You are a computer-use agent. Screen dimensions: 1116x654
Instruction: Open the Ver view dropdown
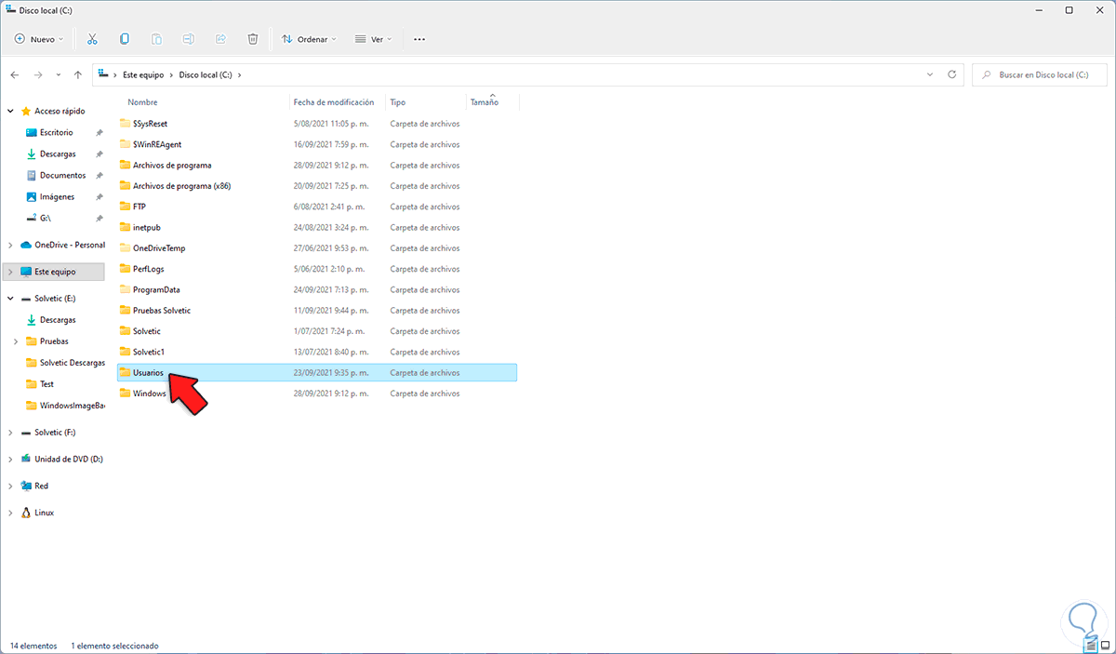pyautogui.click(x=373, y=39)
